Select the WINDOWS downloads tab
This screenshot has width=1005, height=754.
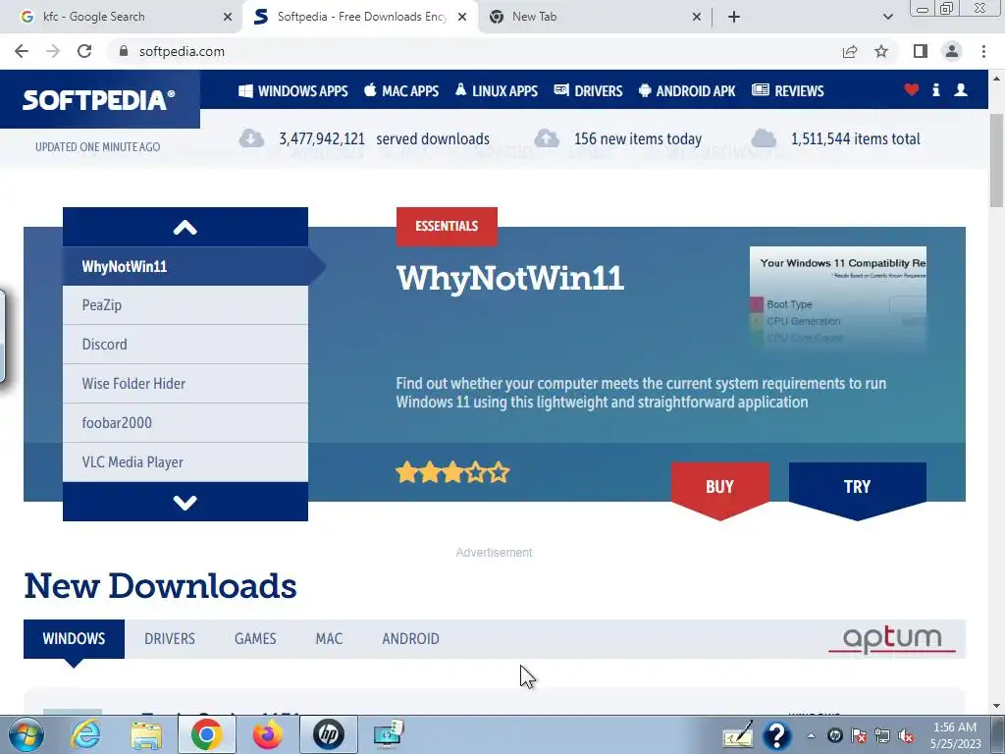[x=74, y=639]
